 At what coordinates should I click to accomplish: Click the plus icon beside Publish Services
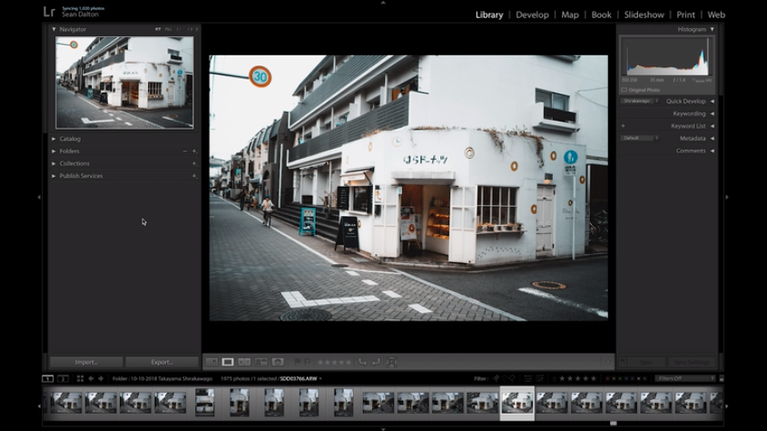[x=194, y=176]
